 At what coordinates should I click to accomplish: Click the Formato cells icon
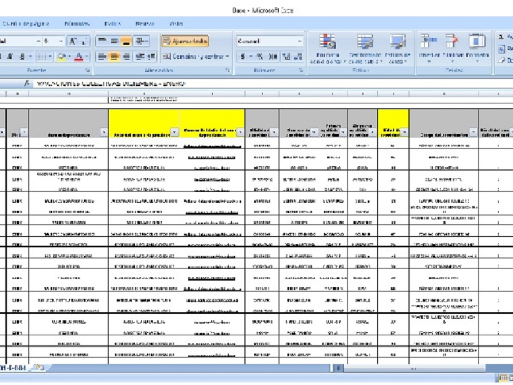point(477,42)
